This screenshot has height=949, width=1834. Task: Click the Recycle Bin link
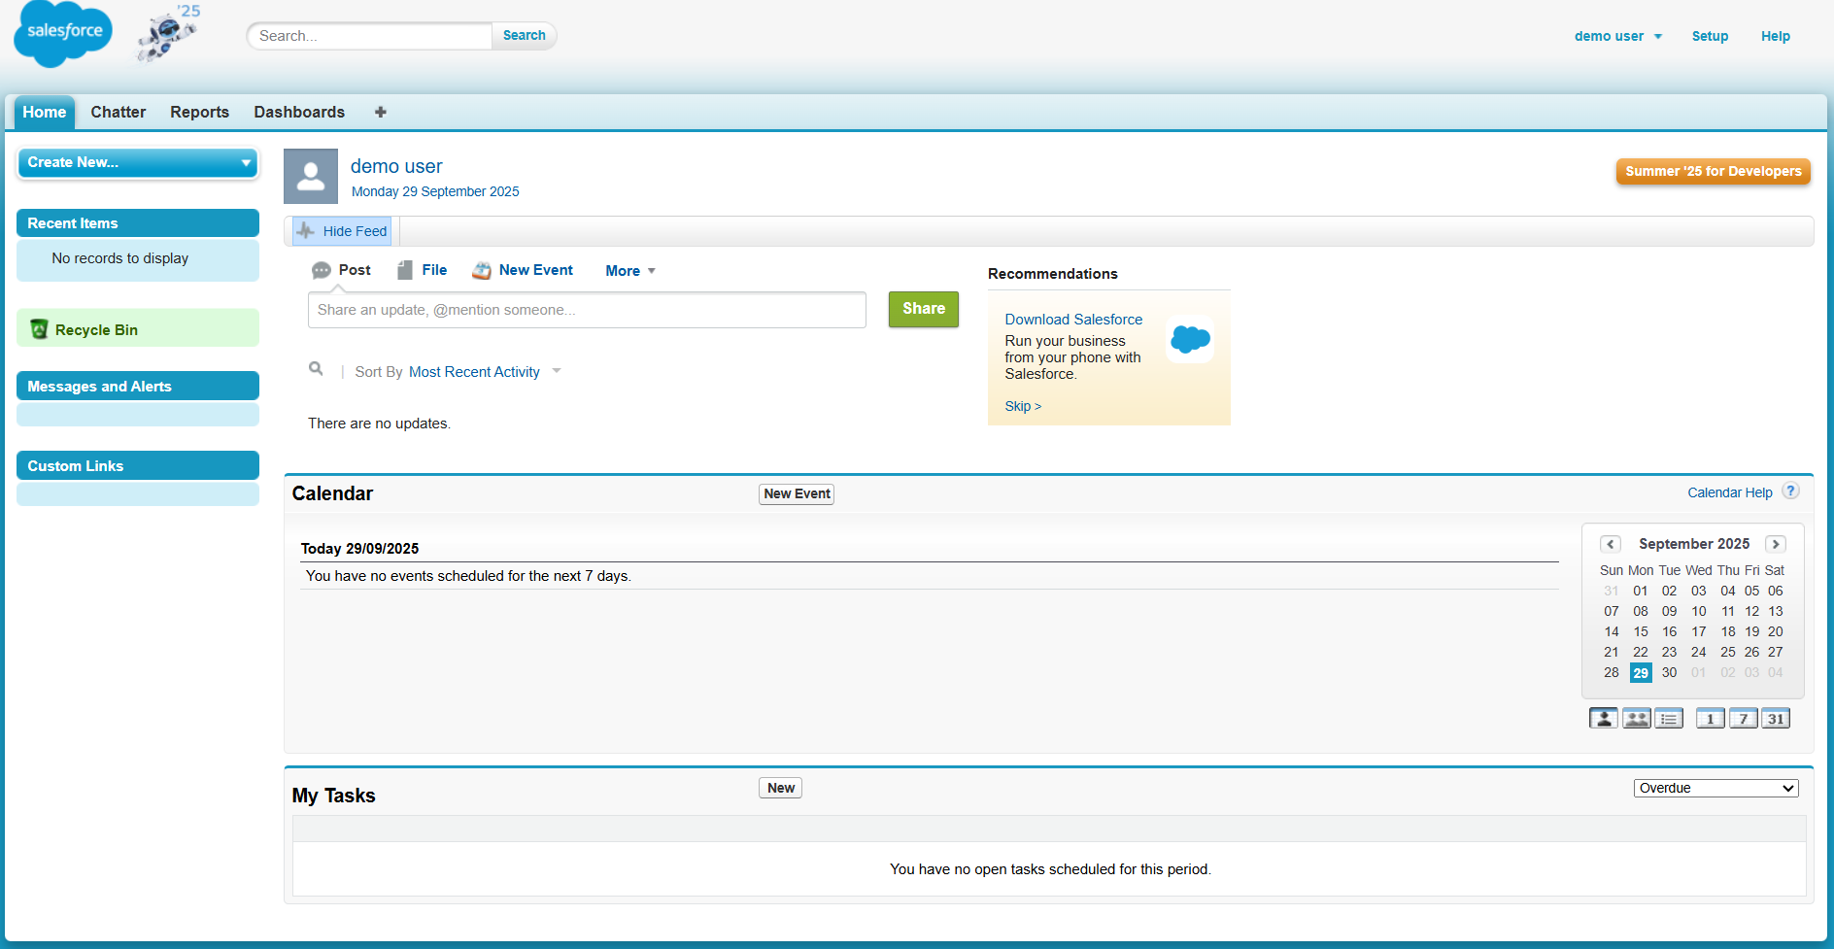point(96,330)
